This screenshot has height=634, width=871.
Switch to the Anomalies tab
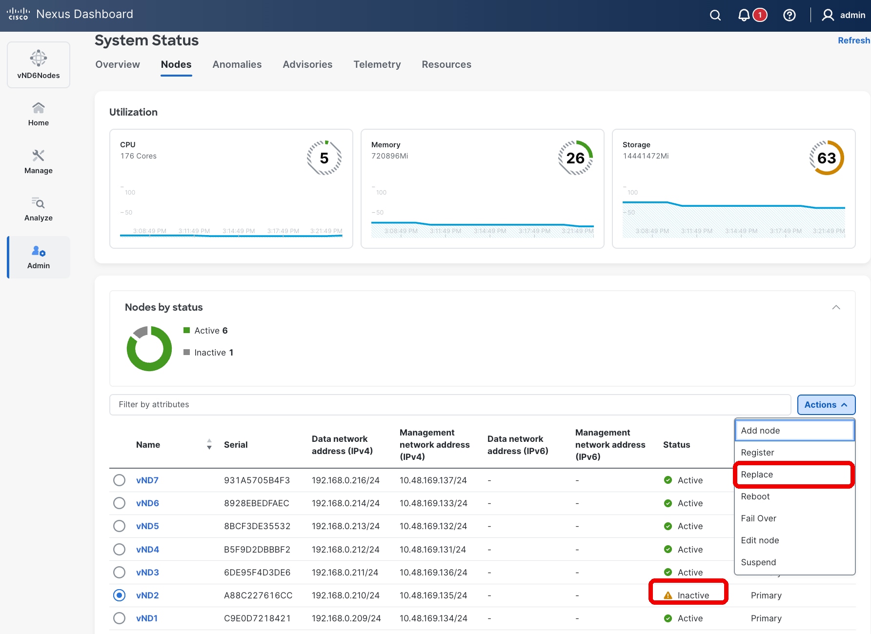tap(237, 64)
